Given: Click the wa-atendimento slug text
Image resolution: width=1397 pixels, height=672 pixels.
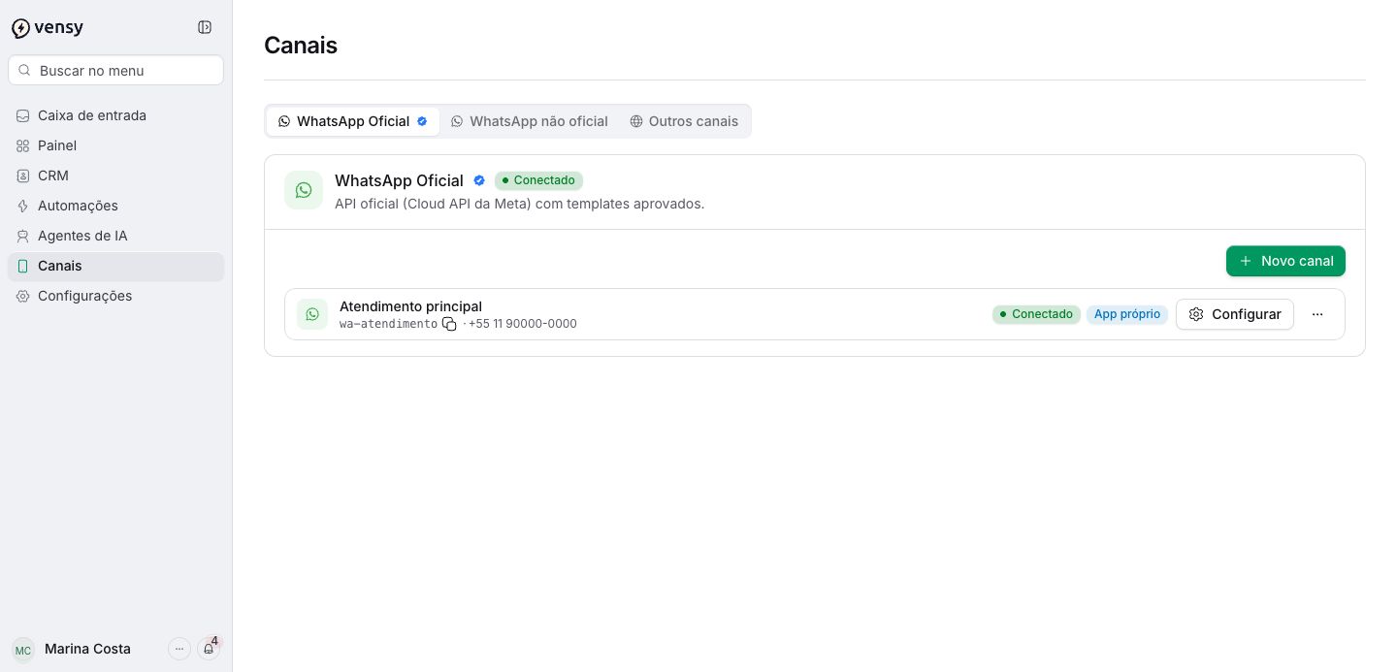Looking at the screenshot, I should coord(388,324).
